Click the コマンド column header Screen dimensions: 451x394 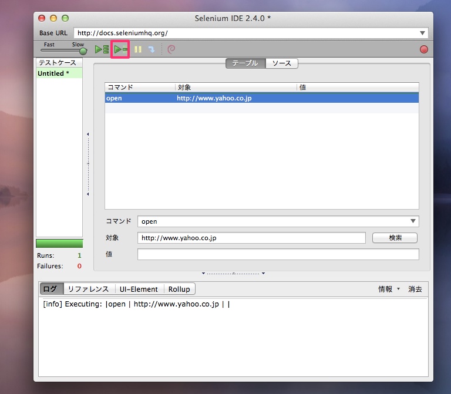click(x=140, y=87)
